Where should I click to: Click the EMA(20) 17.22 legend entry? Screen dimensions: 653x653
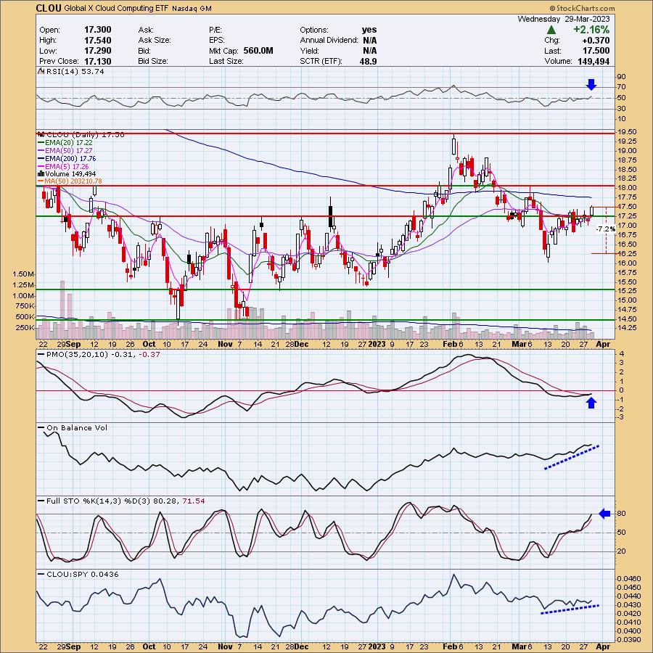(69, 142)
